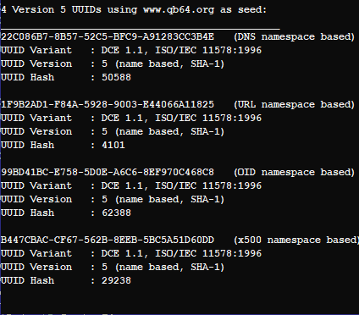Click "UUID Hash" label in the x500 block

click(28, 280)
